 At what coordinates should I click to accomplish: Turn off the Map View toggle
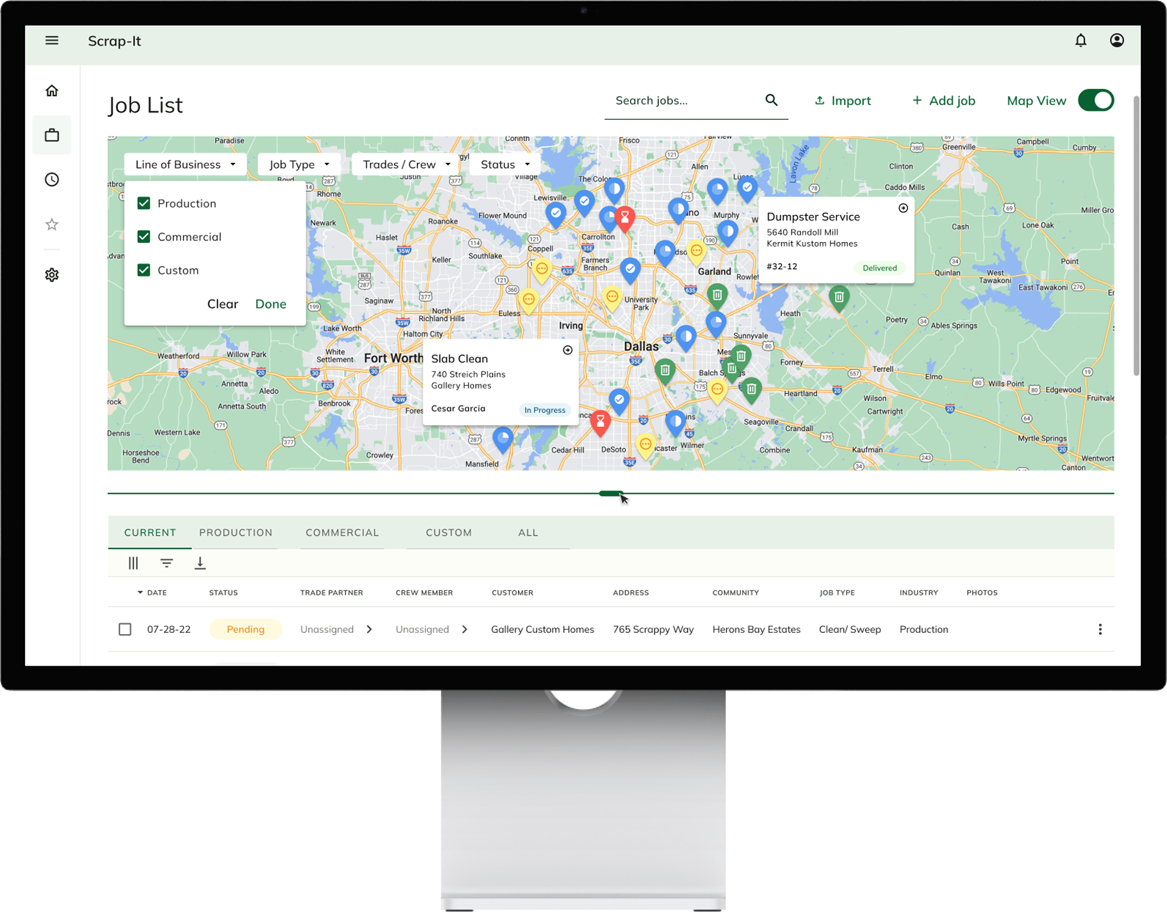pyautogui.click(x=1096, y=100)
